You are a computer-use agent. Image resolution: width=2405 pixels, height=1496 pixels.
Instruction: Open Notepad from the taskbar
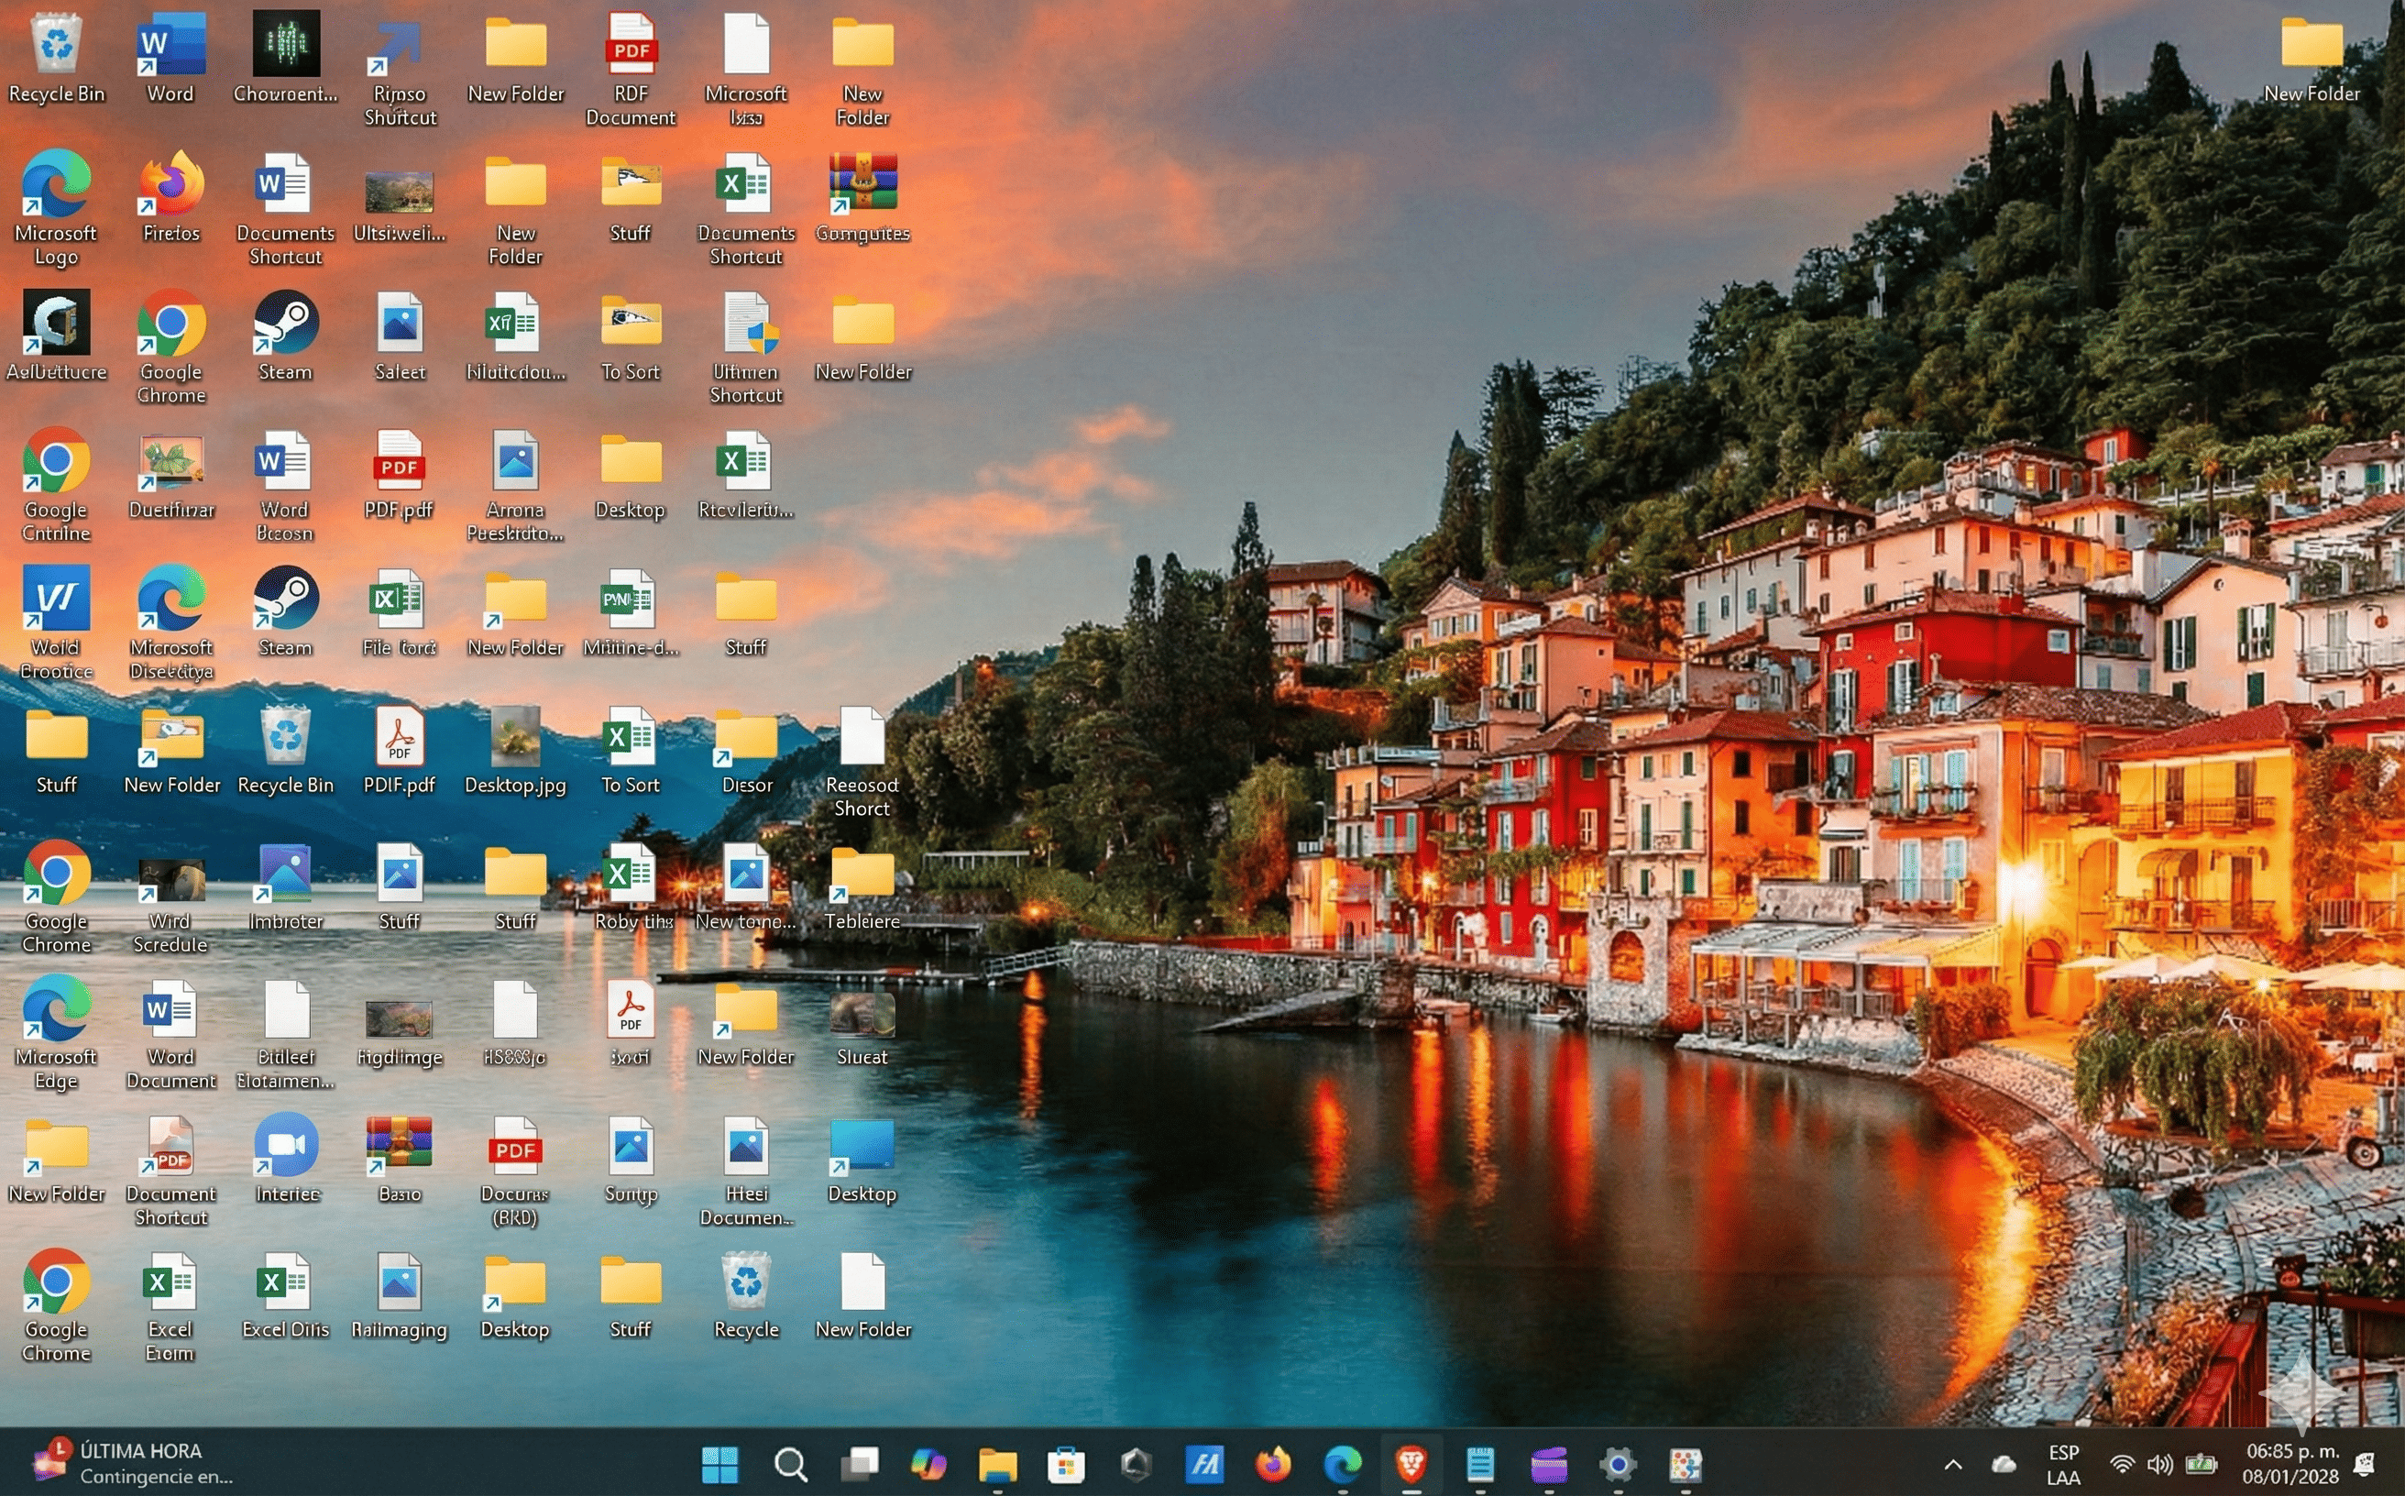(1480, 1463)
